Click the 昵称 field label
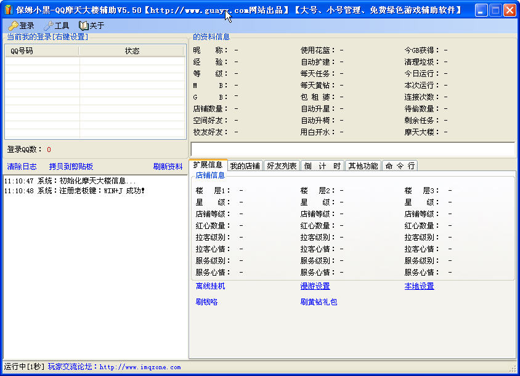Viewport: 520px width, 376px height. click(x=211, y=50)
